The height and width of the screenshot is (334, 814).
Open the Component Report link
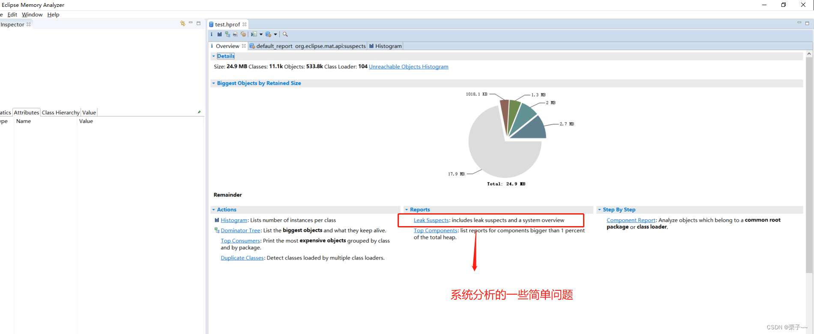[631, 220]
